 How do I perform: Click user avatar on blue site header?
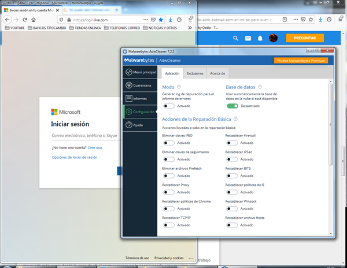tap(274, 38)
